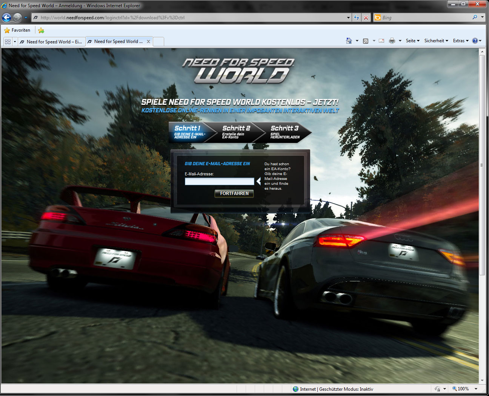The width and height of the screenshot is (489, 396).
Task: Click the headline "SPIELE NEED FOR SPEED WORLD KOSTENLOS"
Action: coord(223,102)
